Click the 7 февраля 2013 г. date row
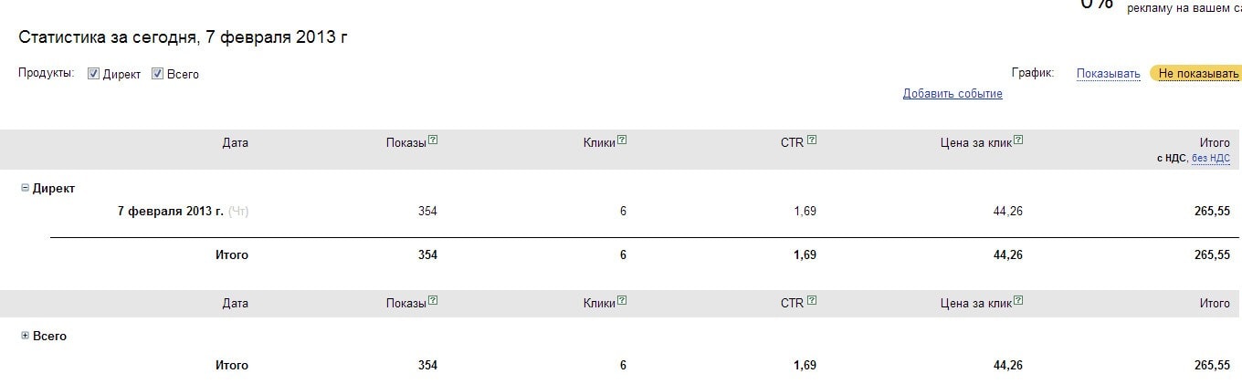This screenshot has height=384, width=1242. [170, 212]
